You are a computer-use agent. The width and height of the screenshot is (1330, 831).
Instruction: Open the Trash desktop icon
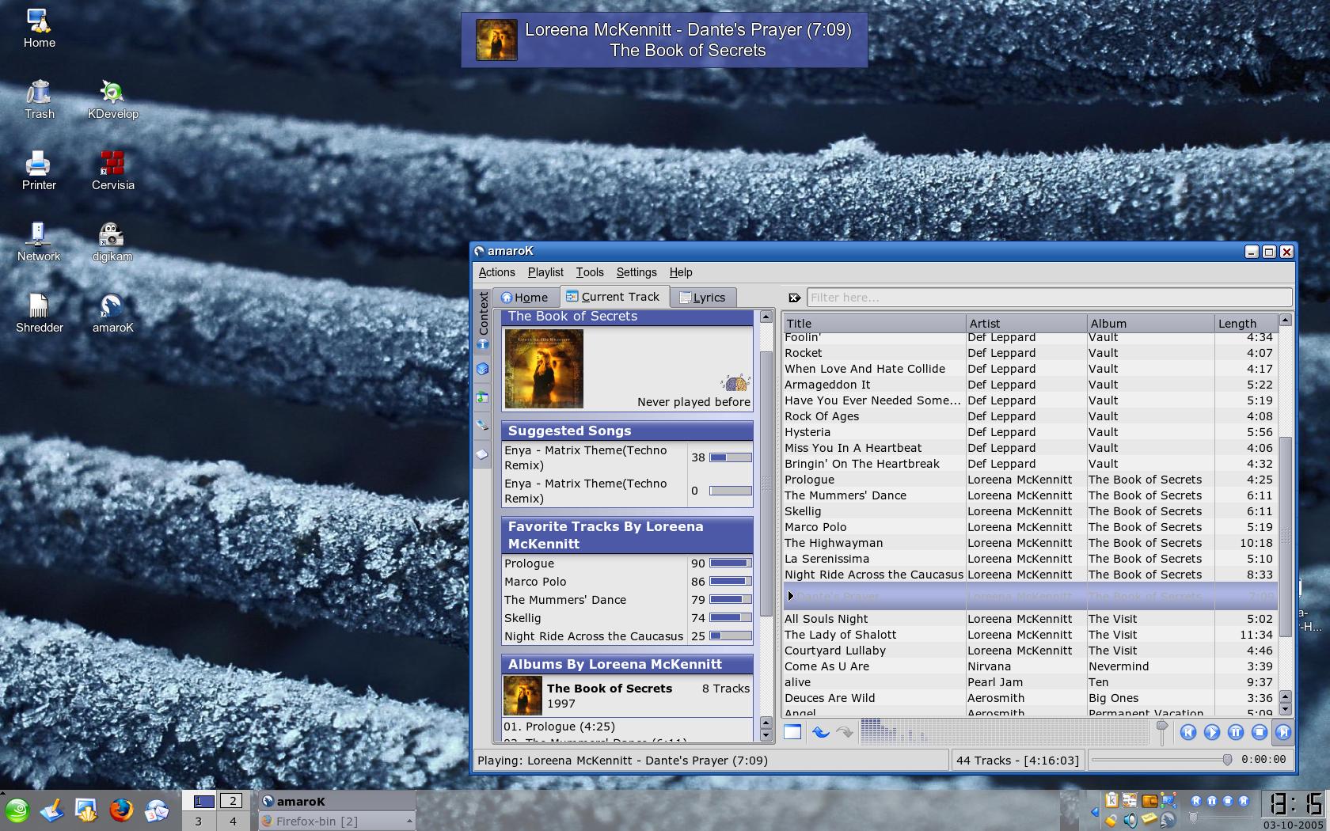[x=39, y=100]
